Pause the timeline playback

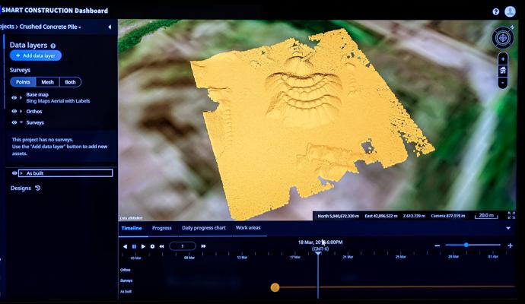pos(135,246)
